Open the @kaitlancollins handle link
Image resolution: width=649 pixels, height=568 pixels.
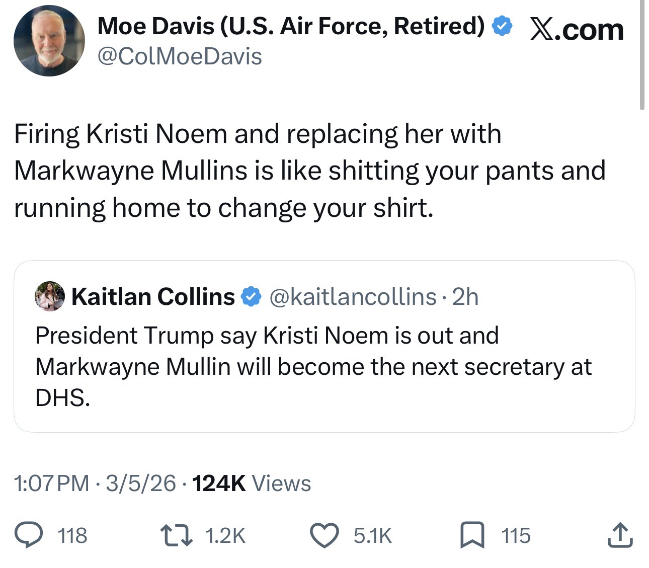[353, 297]
